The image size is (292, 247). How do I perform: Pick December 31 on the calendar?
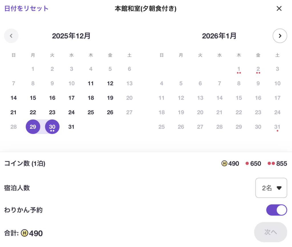tap(72, 127)
